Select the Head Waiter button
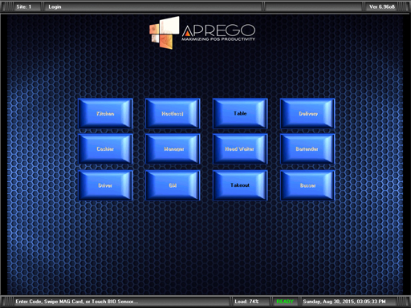 [240, 149]
